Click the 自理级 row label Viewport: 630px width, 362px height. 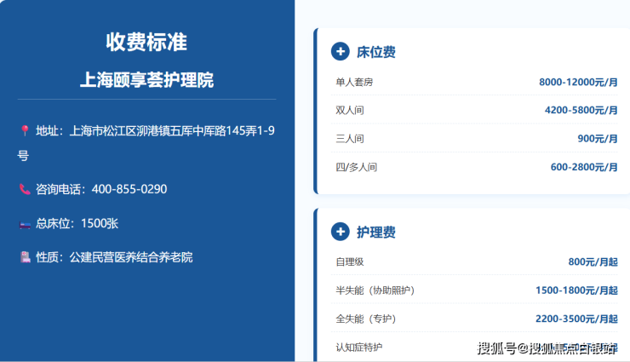coord(350,262)
